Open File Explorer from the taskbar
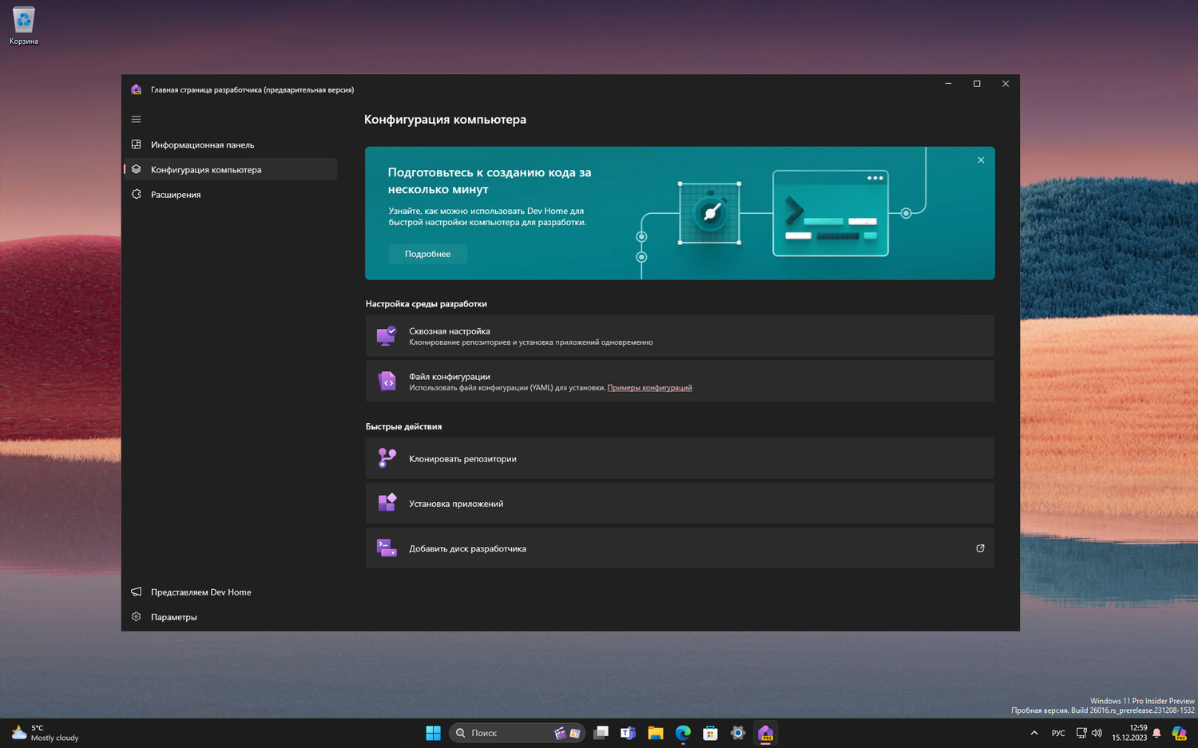The height and width of the screenshot is (748, 1198). point(656,733)
